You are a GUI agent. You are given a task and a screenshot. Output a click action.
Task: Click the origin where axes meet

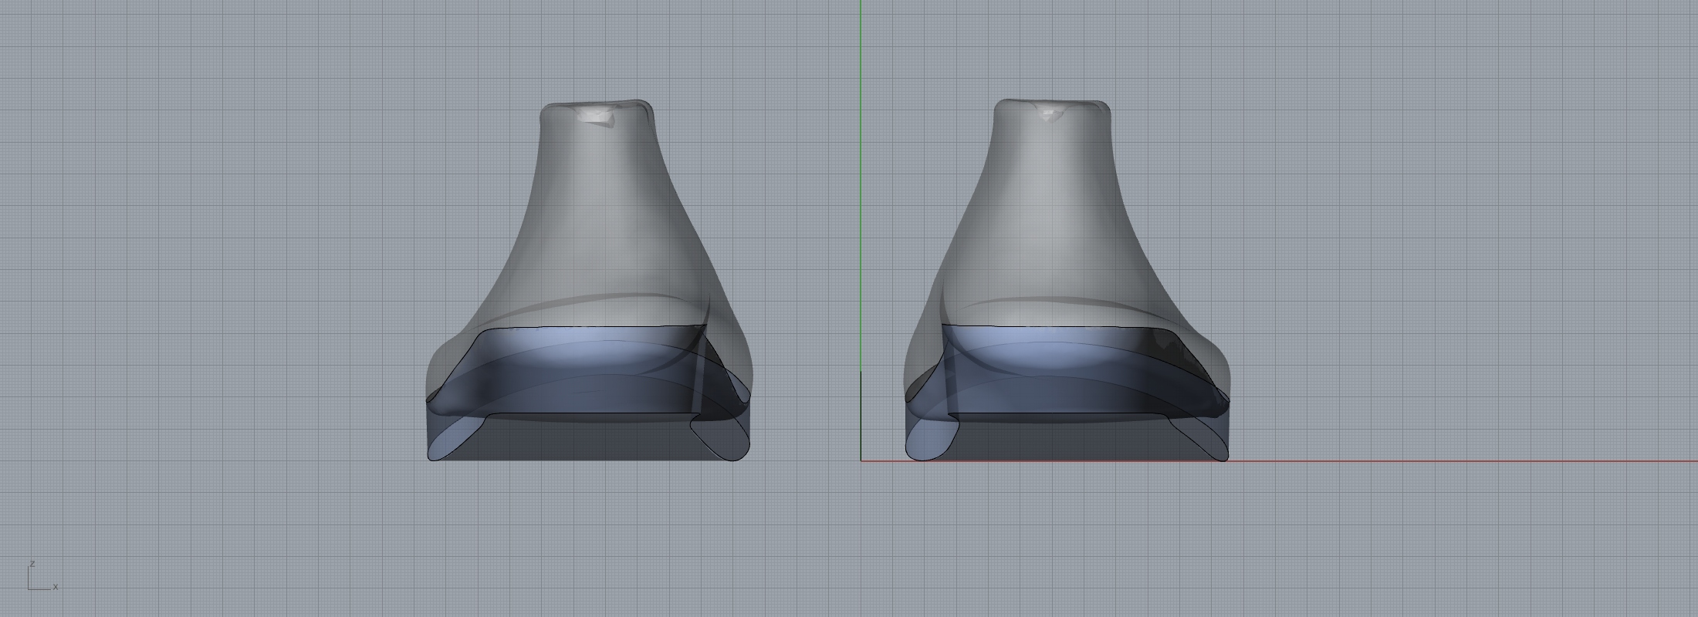[x=861, y=461]
